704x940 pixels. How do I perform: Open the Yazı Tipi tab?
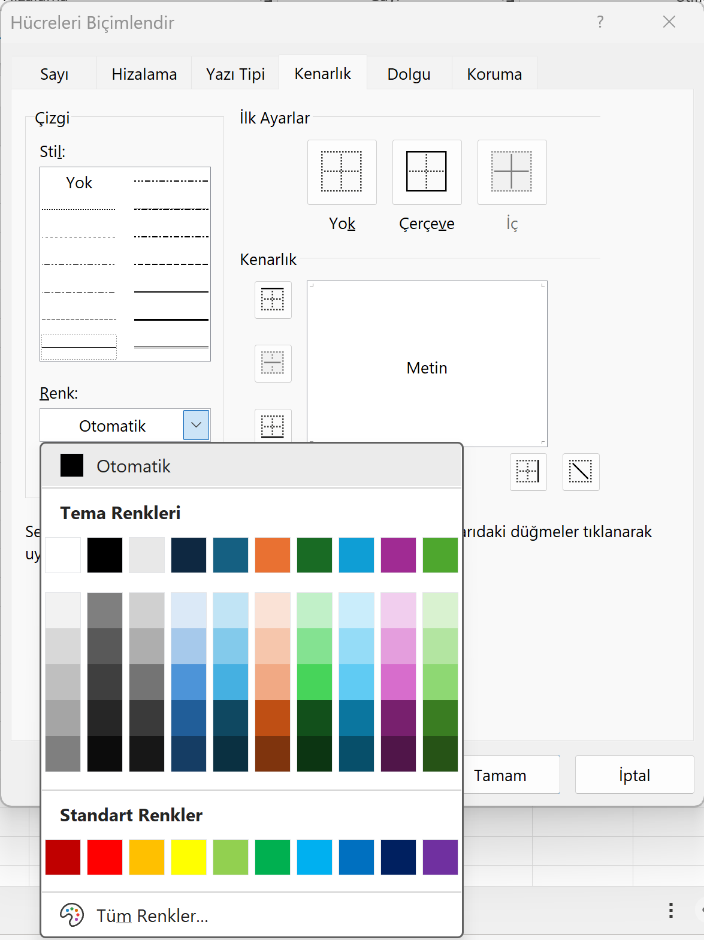click(235, 74)
